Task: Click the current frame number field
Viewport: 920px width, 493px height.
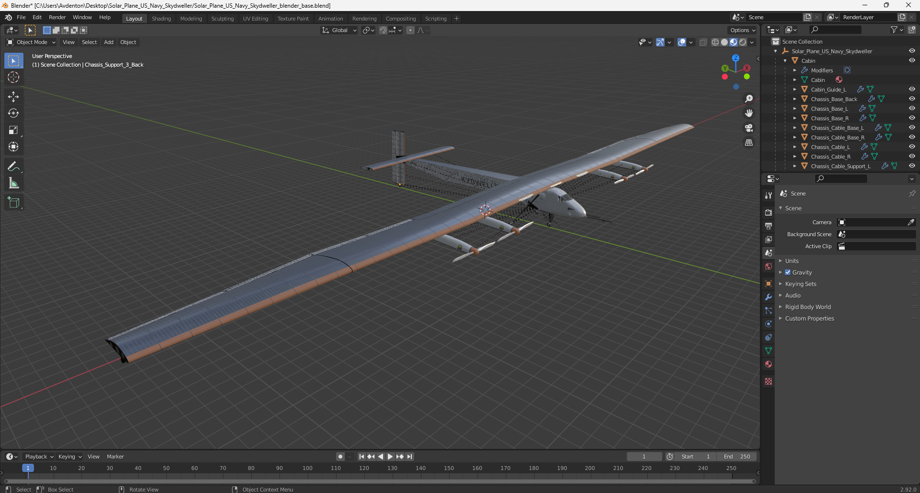Action: click(644, 457)
